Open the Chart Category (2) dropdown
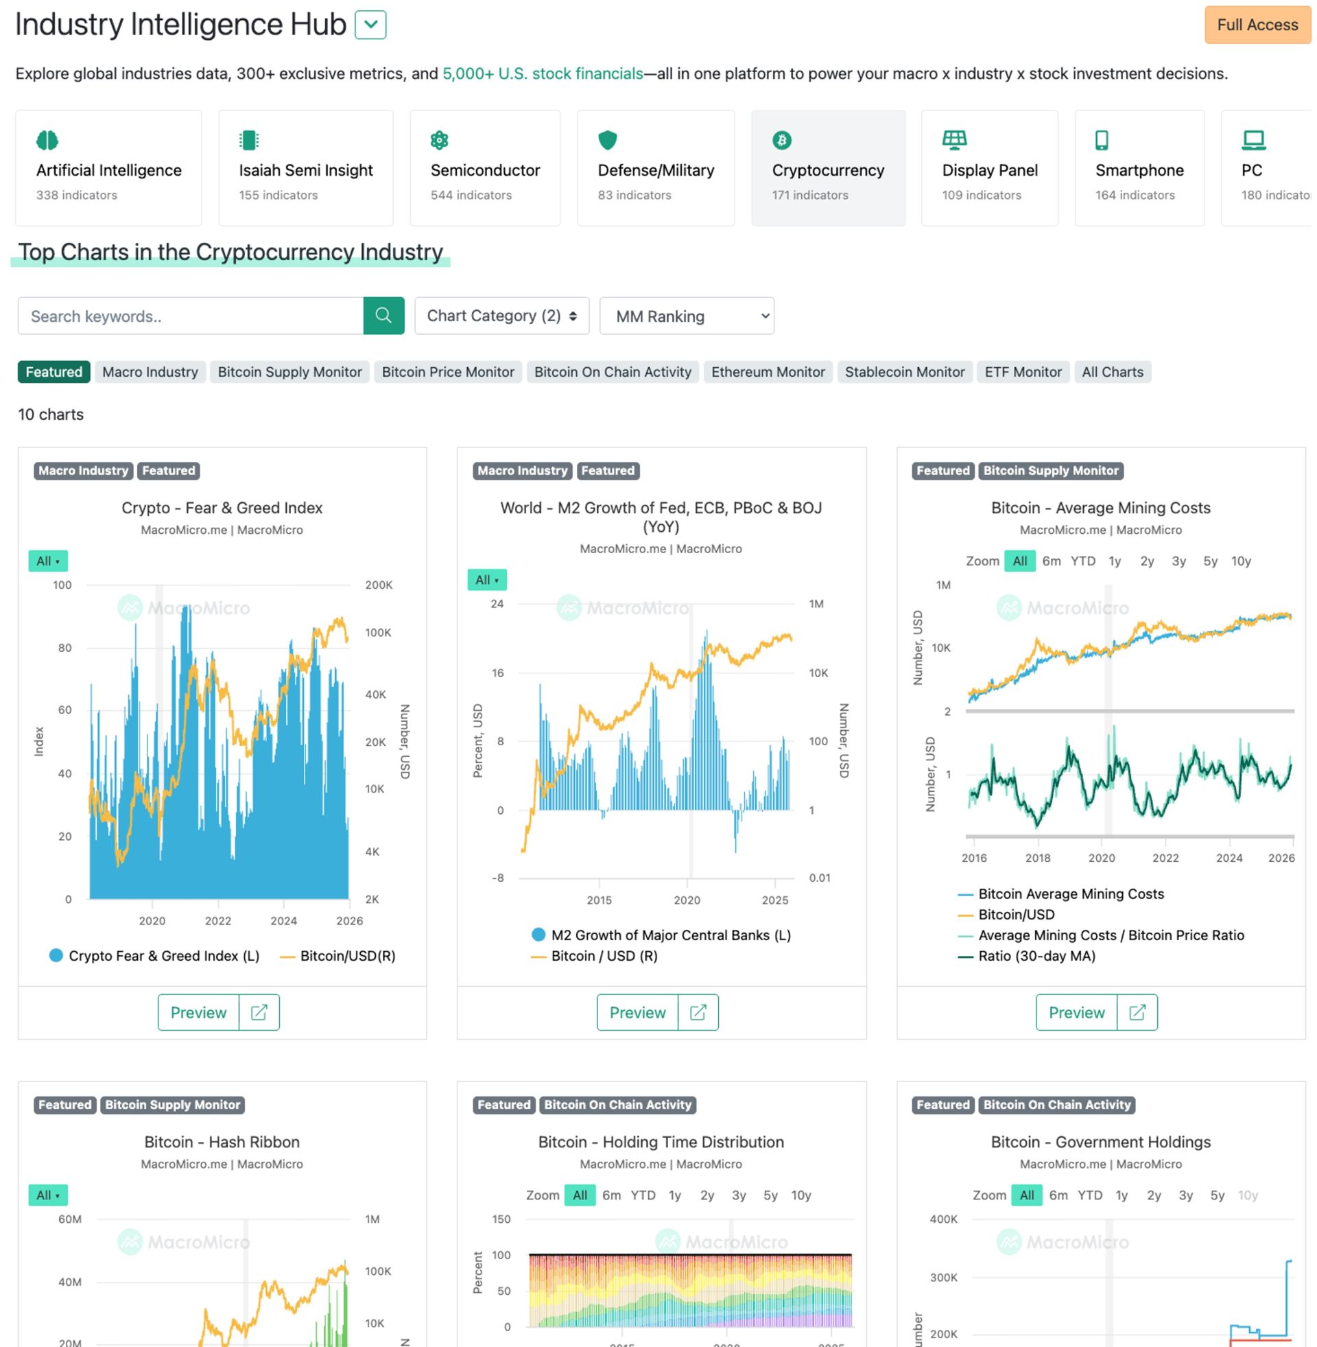The height and width of the screenshot is (1347, 1317). [x=501, y=316]
